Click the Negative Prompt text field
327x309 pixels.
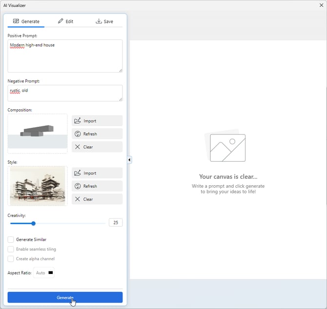coord(65,93)
